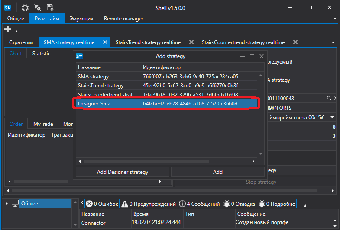Viewport: 340px width, 230px height.
Task: Click the Идентификатор column header in dialog
Action: coord(199,67)
